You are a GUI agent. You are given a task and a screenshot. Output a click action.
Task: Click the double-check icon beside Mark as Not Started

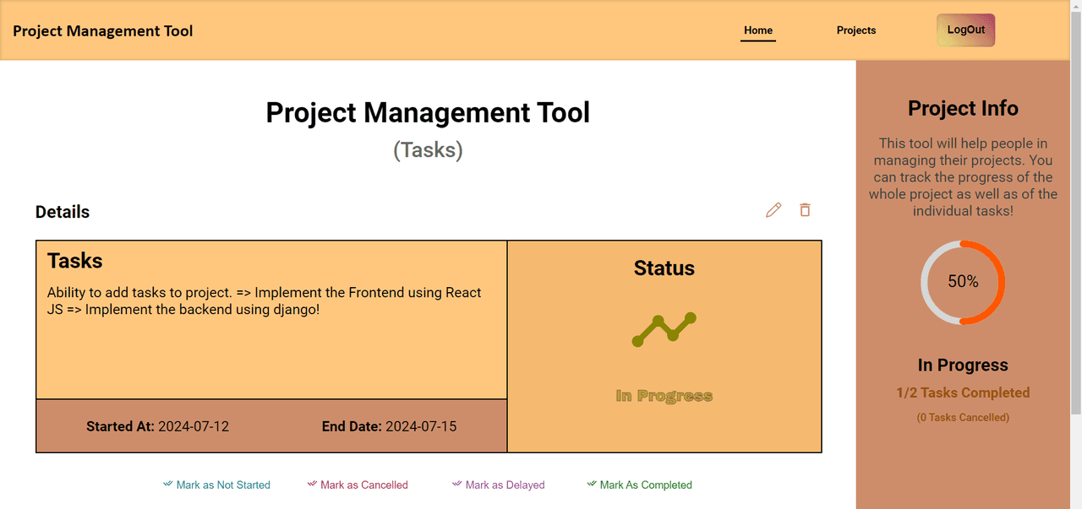tap(168, 485)
